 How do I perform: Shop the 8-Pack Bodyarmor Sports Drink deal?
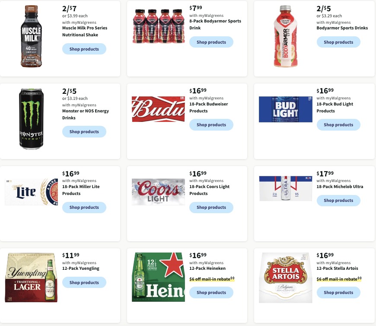(x=211, y=42)
